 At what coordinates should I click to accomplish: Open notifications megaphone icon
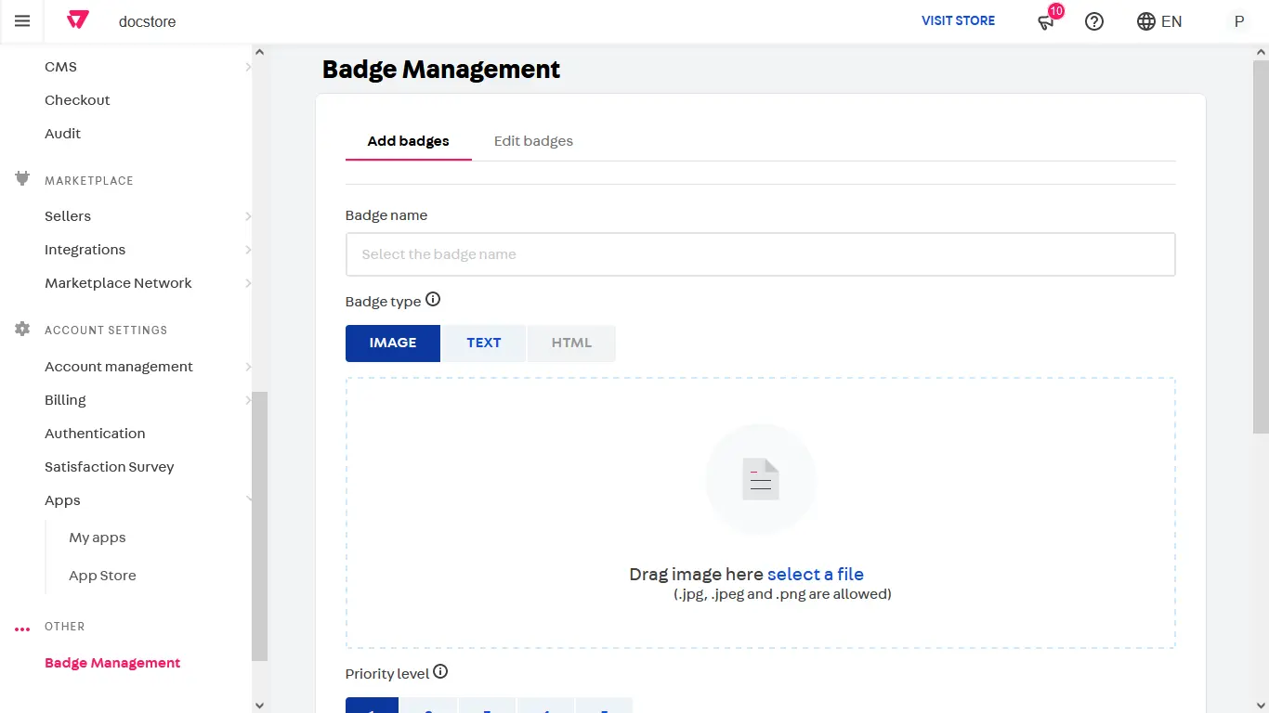click(1047, 21)
